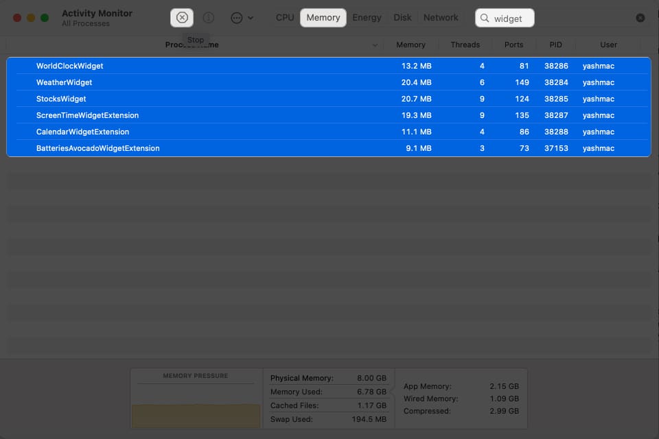The height and width of the screenshot is (439, 659).
Task: Sort by the Ports column header
Action: pyautogui.click(x=513, y=45)
